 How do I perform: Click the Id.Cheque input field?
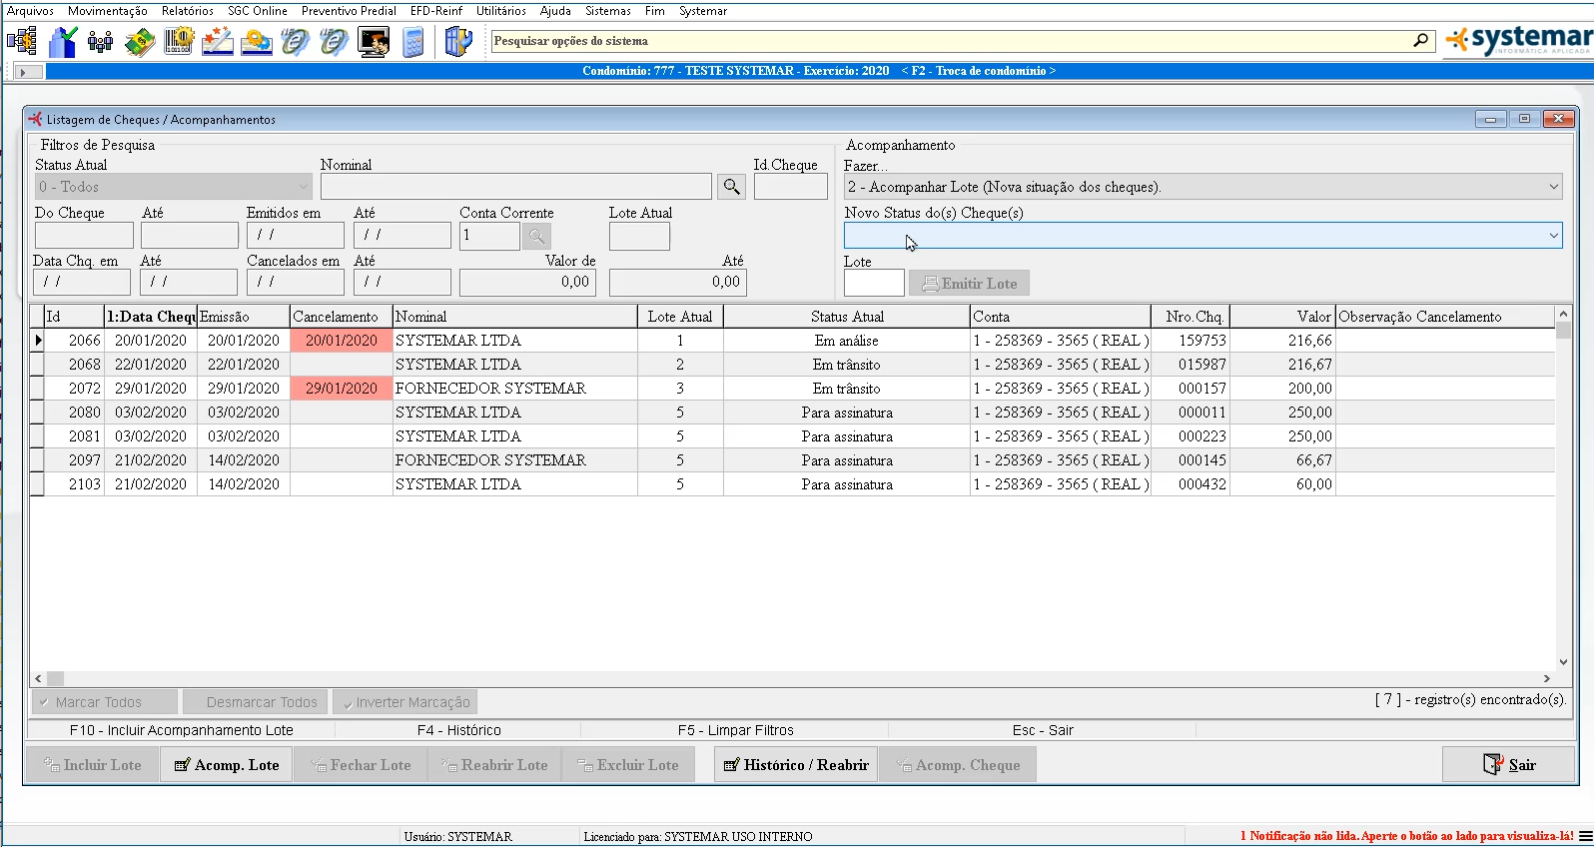[791, 187]
